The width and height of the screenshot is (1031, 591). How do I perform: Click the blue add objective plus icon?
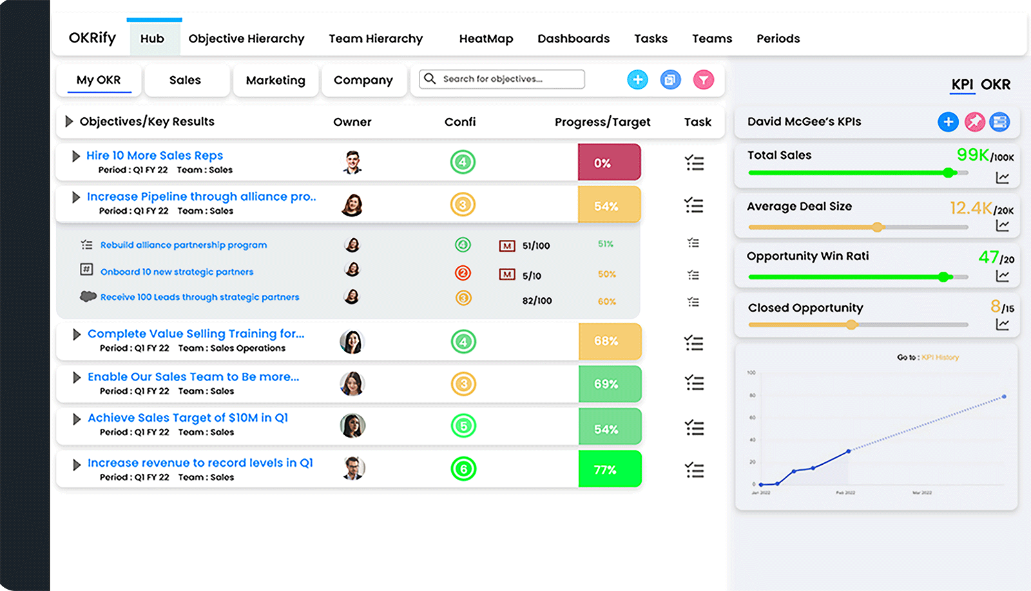point(637,80)
